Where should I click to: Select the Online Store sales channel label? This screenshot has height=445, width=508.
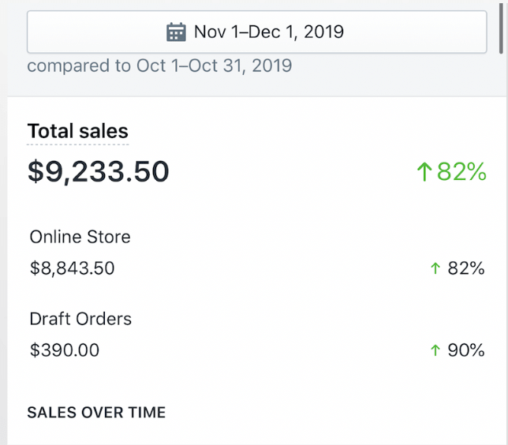(x=80, y=237)
